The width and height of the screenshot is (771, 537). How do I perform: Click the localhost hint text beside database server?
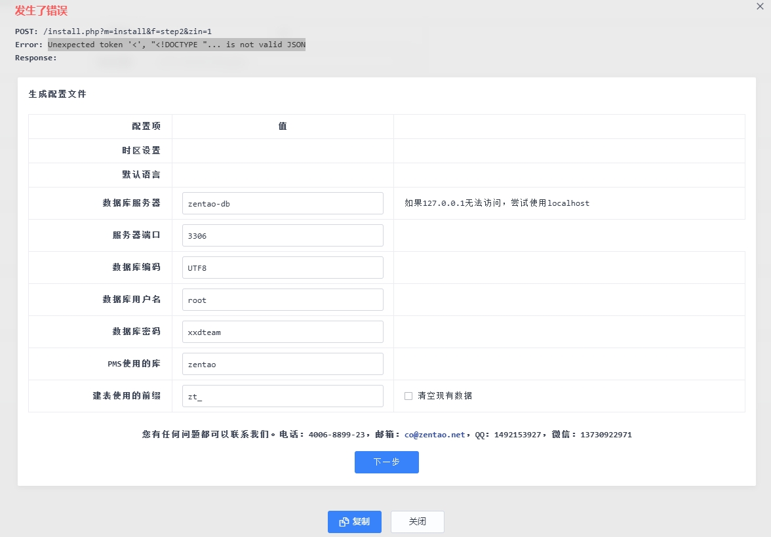pos(496,203)
